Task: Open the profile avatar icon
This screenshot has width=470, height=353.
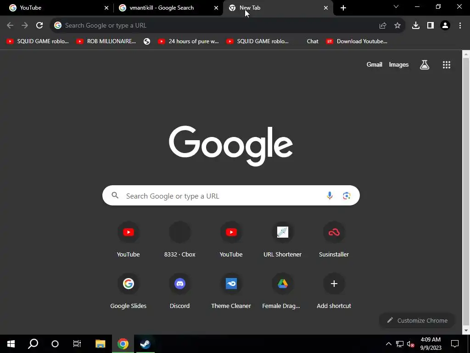Action: [445, 26]
